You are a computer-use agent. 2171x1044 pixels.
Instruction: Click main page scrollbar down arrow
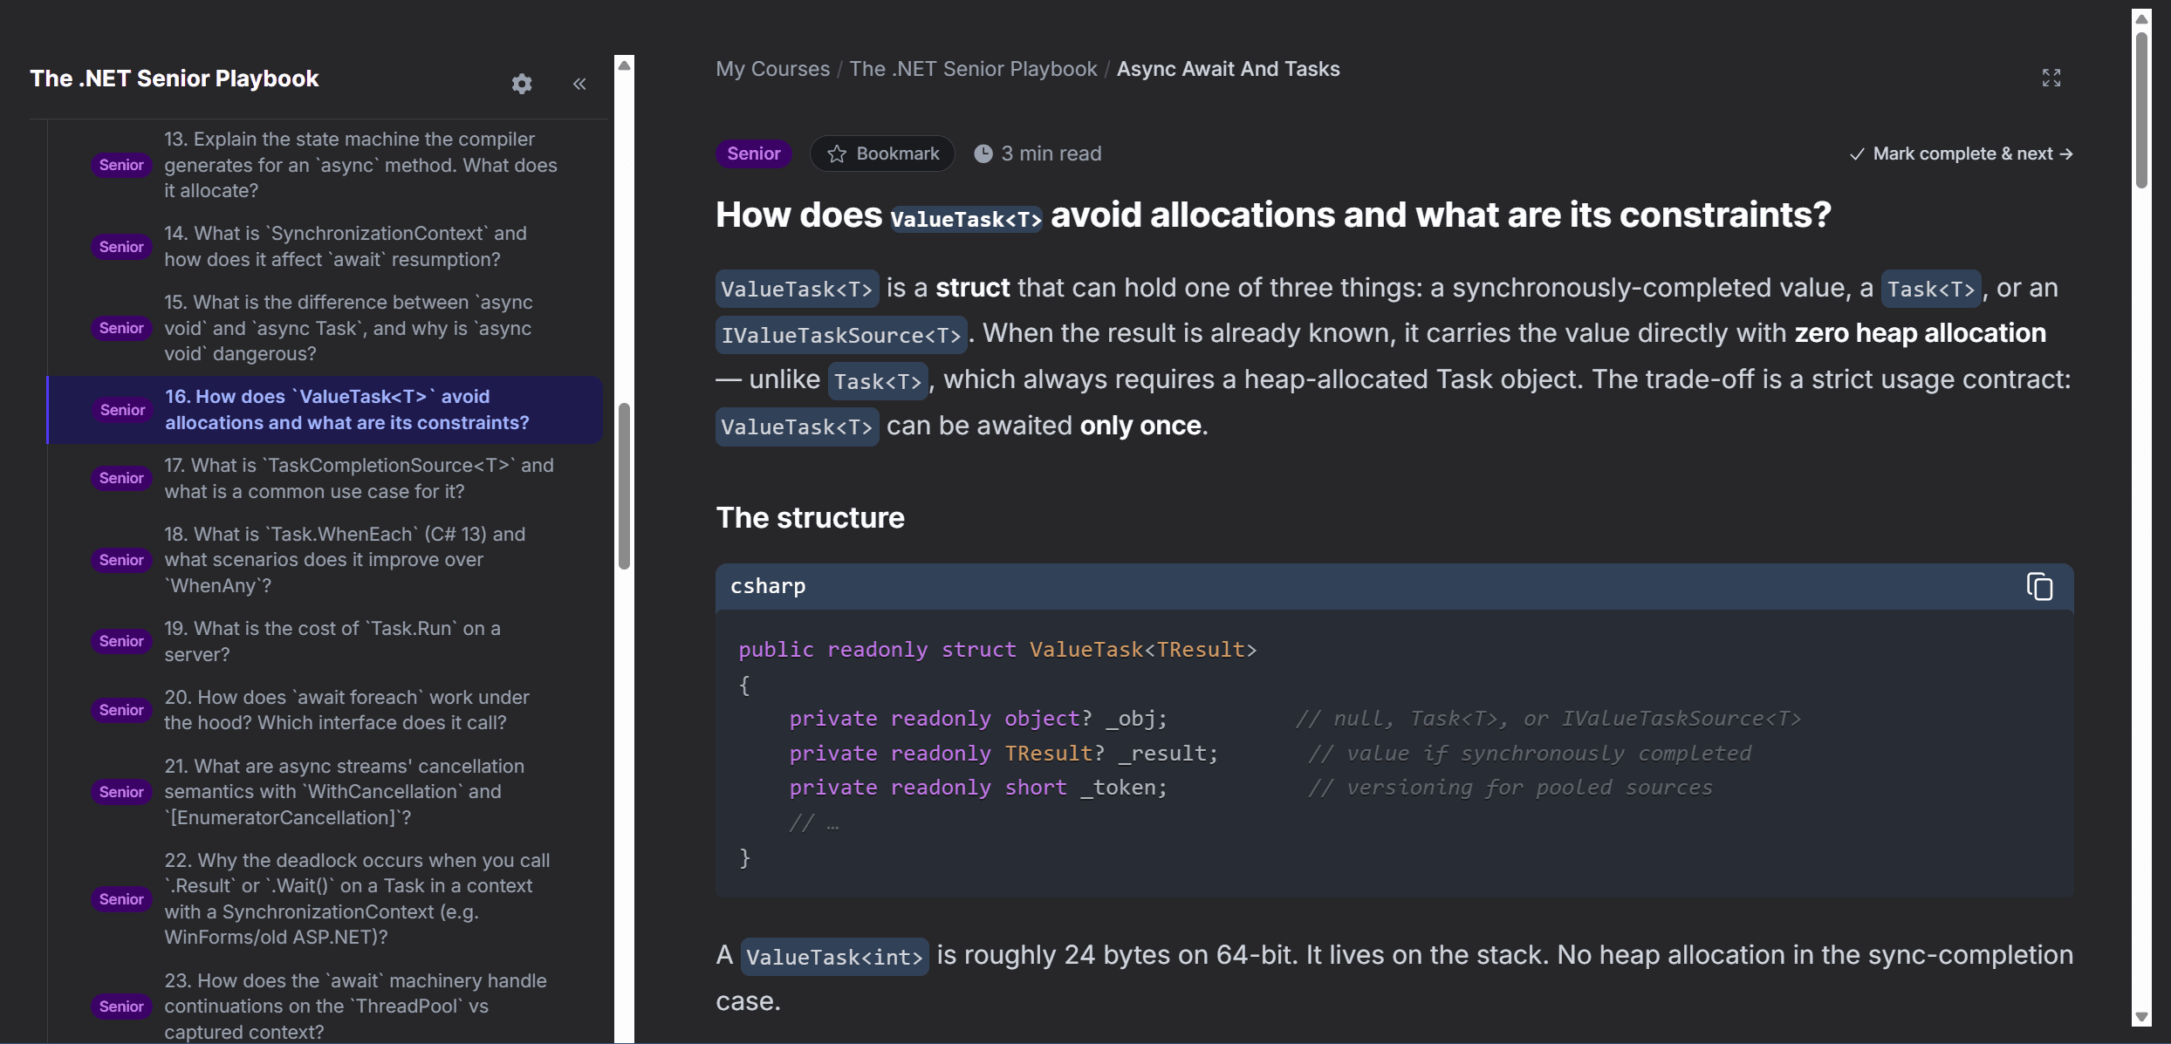click(x=2141, y=1017)
